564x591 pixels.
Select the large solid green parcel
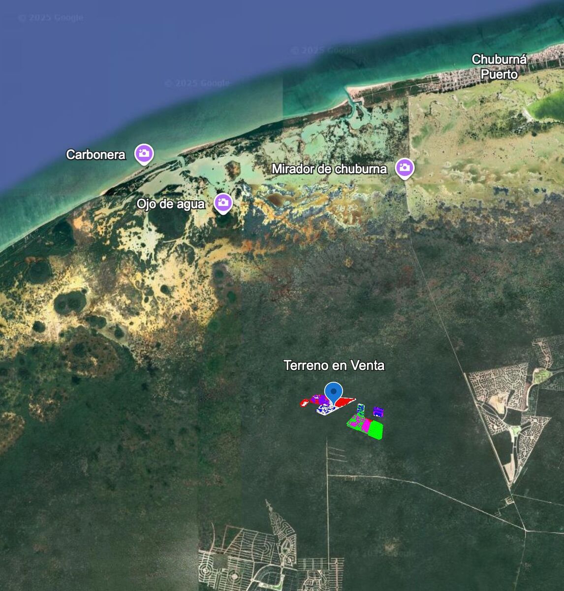[x=376, y=429]
